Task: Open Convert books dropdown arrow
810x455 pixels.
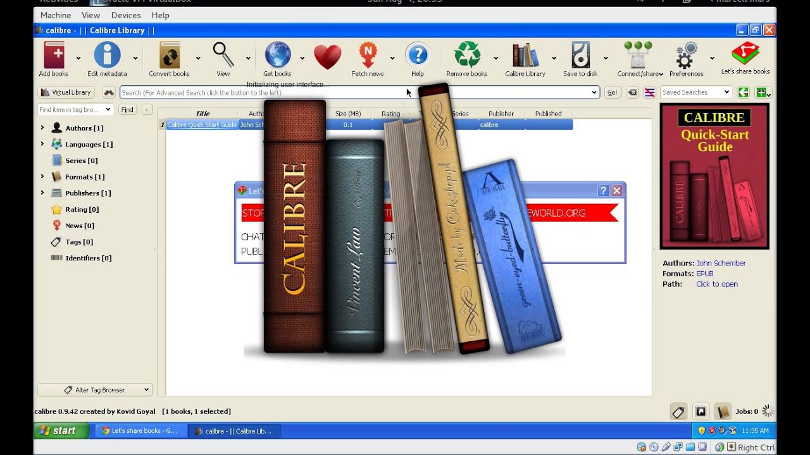Action: pyautogui.click(x=198, y=58)
